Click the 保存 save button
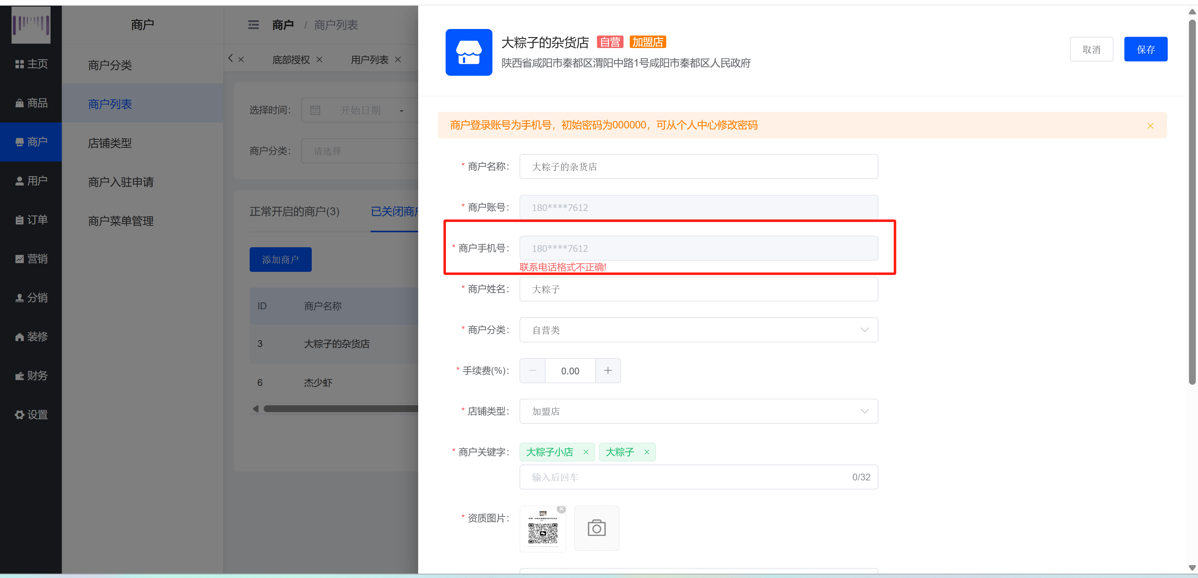This screenshot has height=578, width=1198. point(1146,49)
